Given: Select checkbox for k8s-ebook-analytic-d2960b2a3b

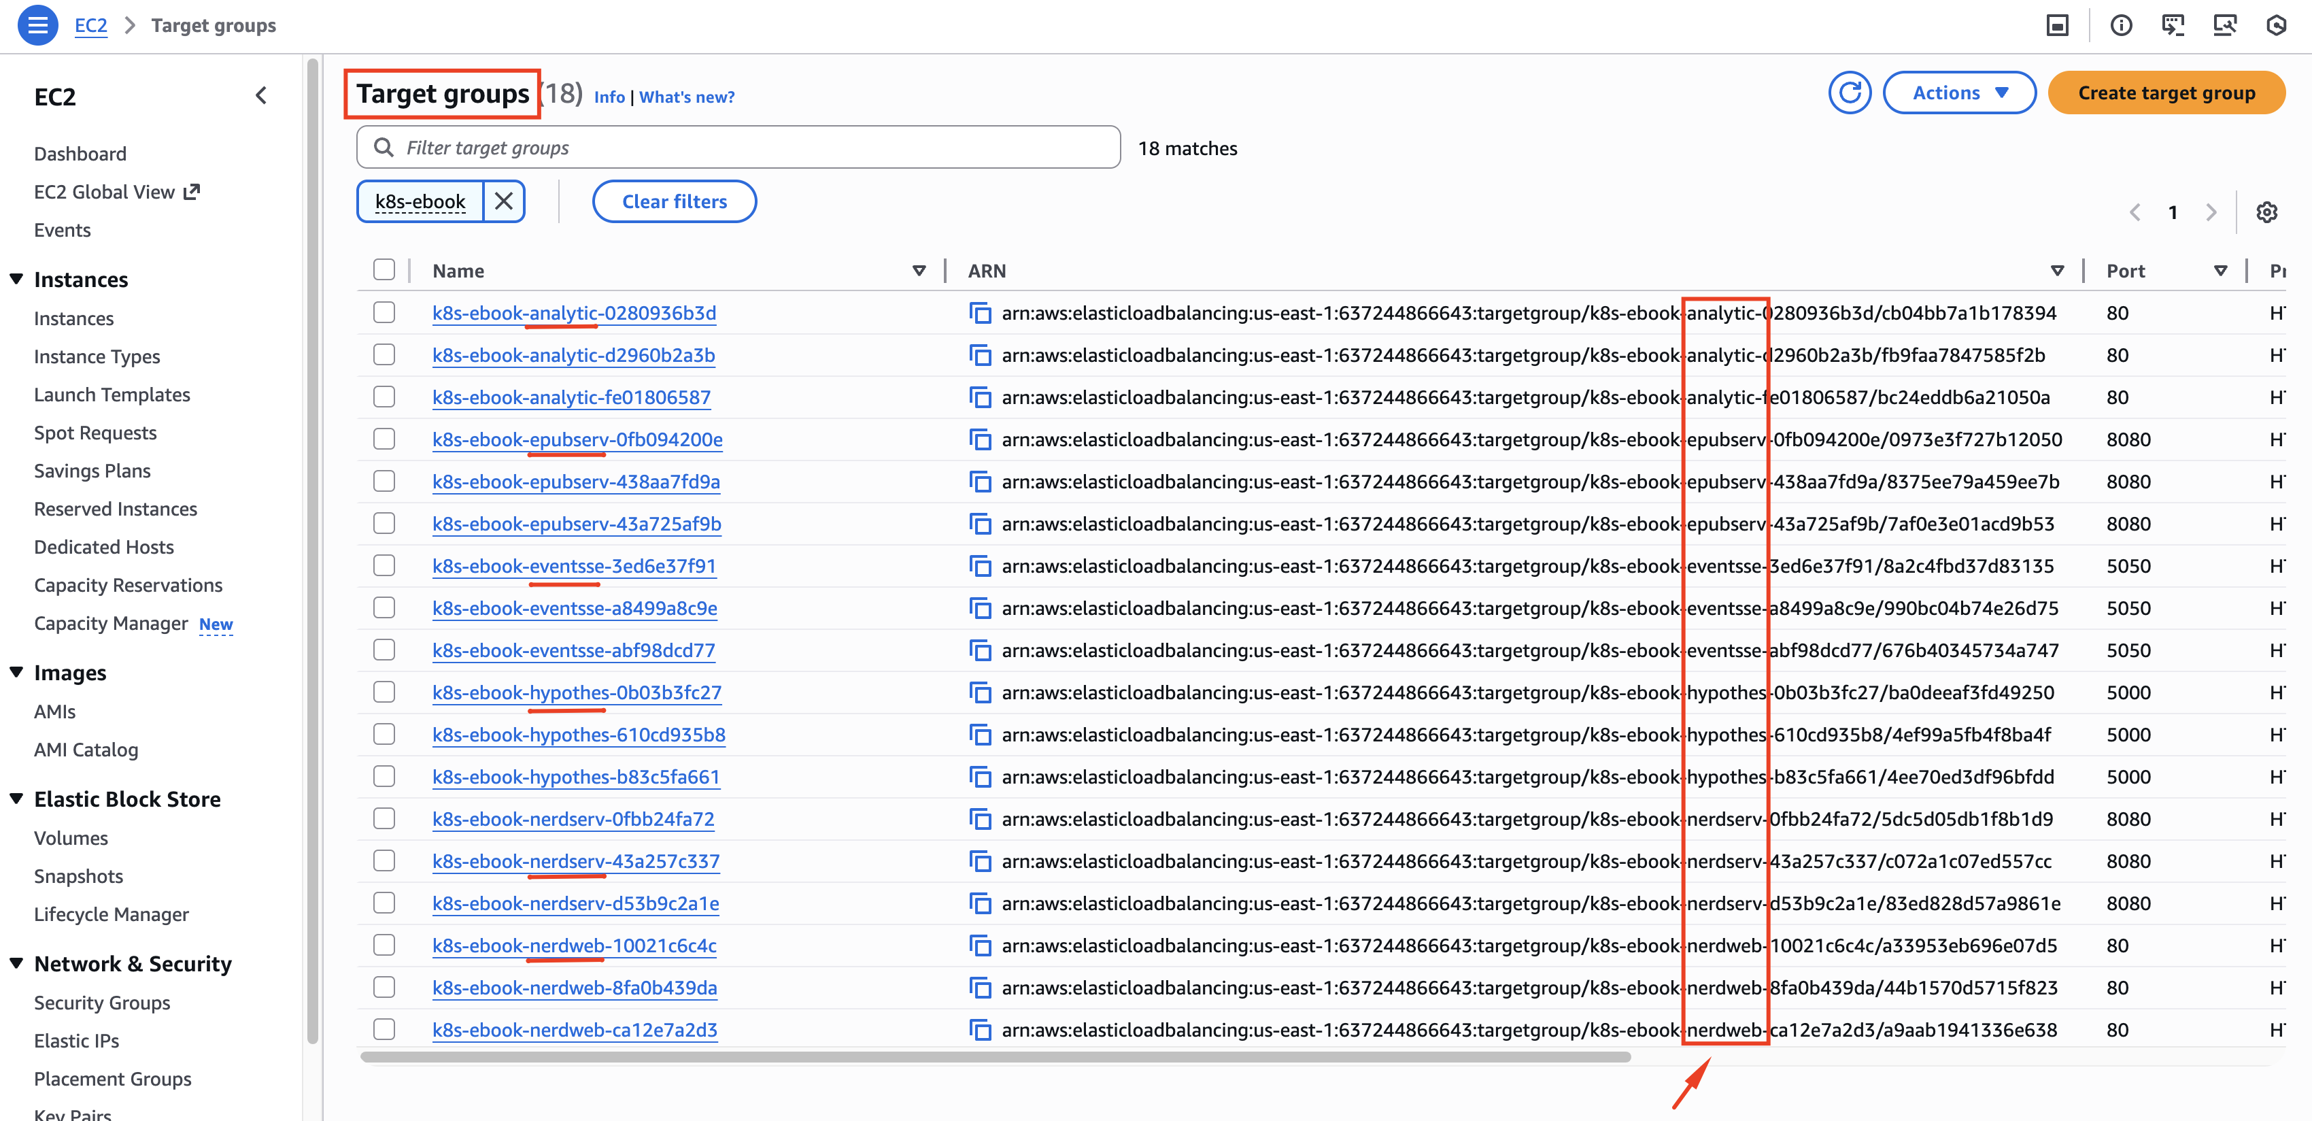Looking at the screenshot, I should pyautogui.click(x=384, y=354).
